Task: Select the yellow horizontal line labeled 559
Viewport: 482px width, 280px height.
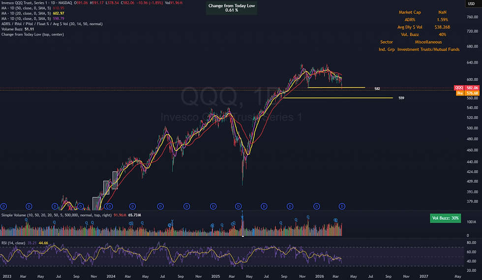Action: point(338,98)
